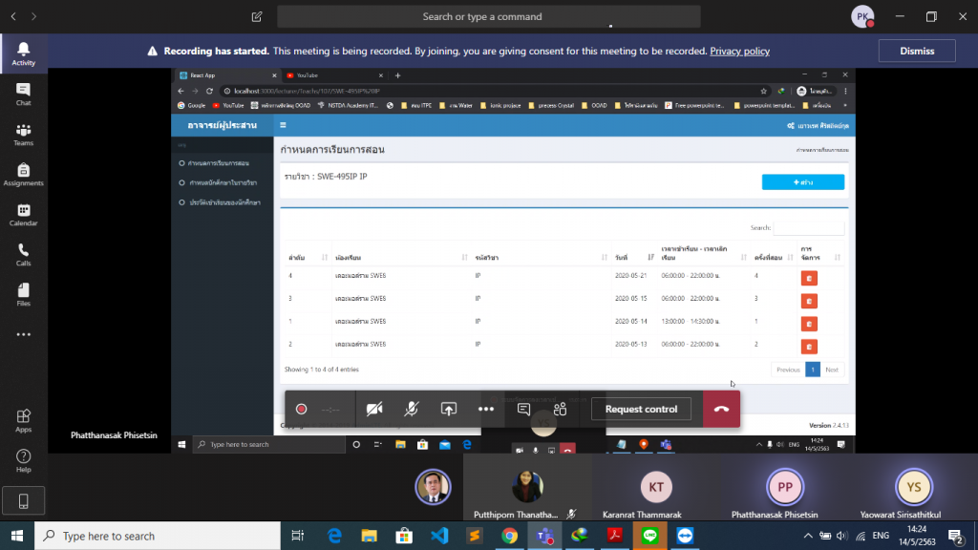
Task: Show the meeting conversation panel
Action: pos(523,409)
